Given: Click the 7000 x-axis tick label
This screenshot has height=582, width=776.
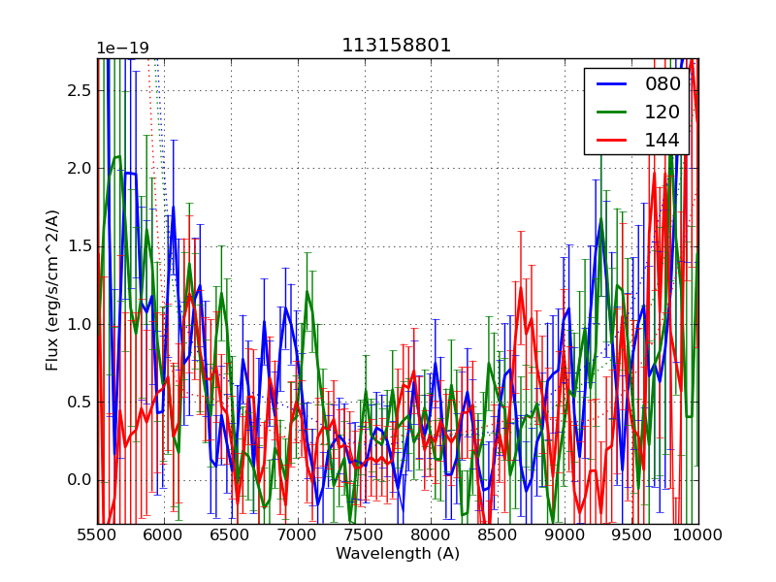Looking at the screenshot, I should [298, 535].
